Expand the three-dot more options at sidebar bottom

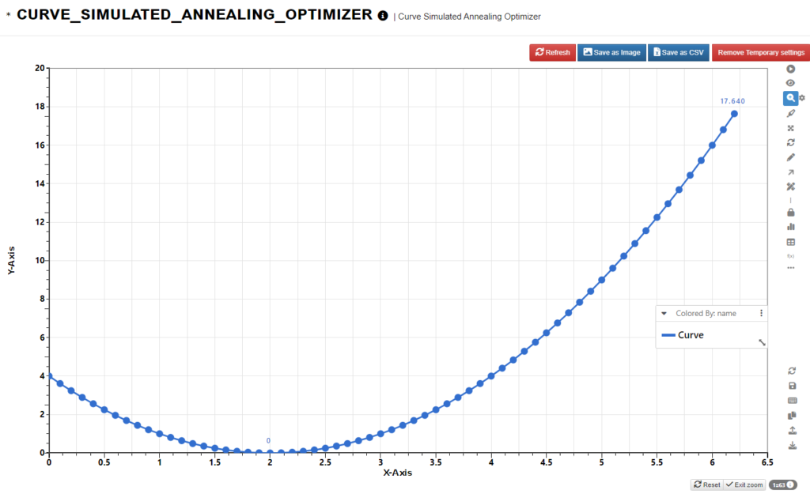790,268
